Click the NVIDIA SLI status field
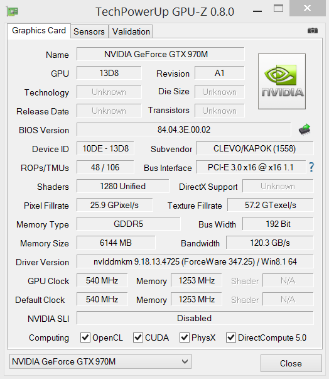This screenshot has height=379, width=329. pos(195,318)
